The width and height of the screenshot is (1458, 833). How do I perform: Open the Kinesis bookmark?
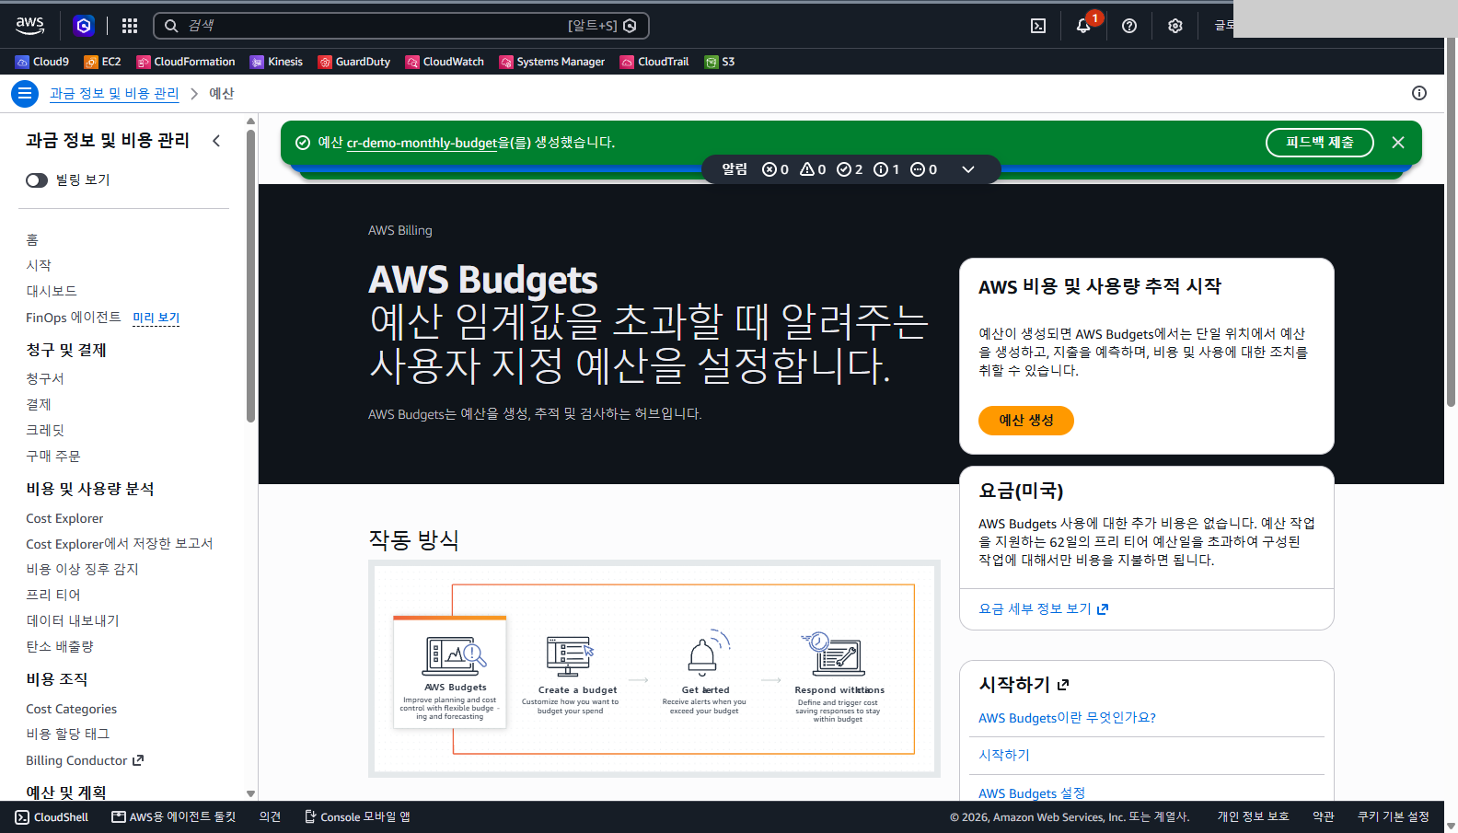[x=276, y=62]
